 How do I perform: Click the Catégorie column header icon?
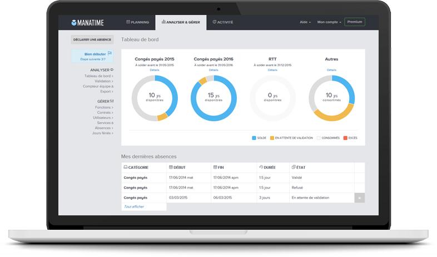pyautogui.click(x=126, y=167)
